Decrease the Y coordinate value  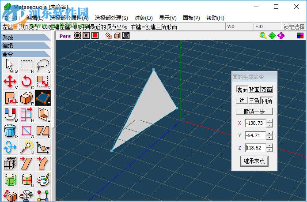(269, 138)
